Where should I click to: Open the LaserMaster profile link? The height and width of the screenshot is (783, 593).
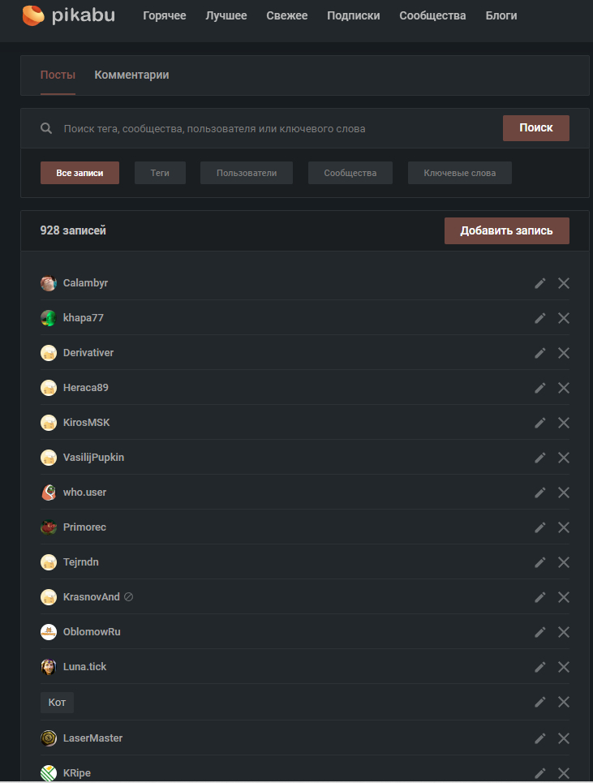coord(92,738)
